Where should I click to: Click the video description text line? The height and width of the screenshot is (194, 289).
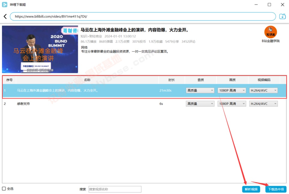125,51
